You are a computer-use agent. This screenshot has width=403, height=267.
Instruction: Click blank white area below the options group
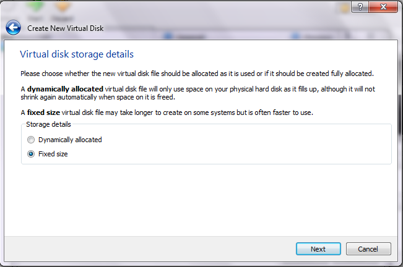(x=204, y=198)
